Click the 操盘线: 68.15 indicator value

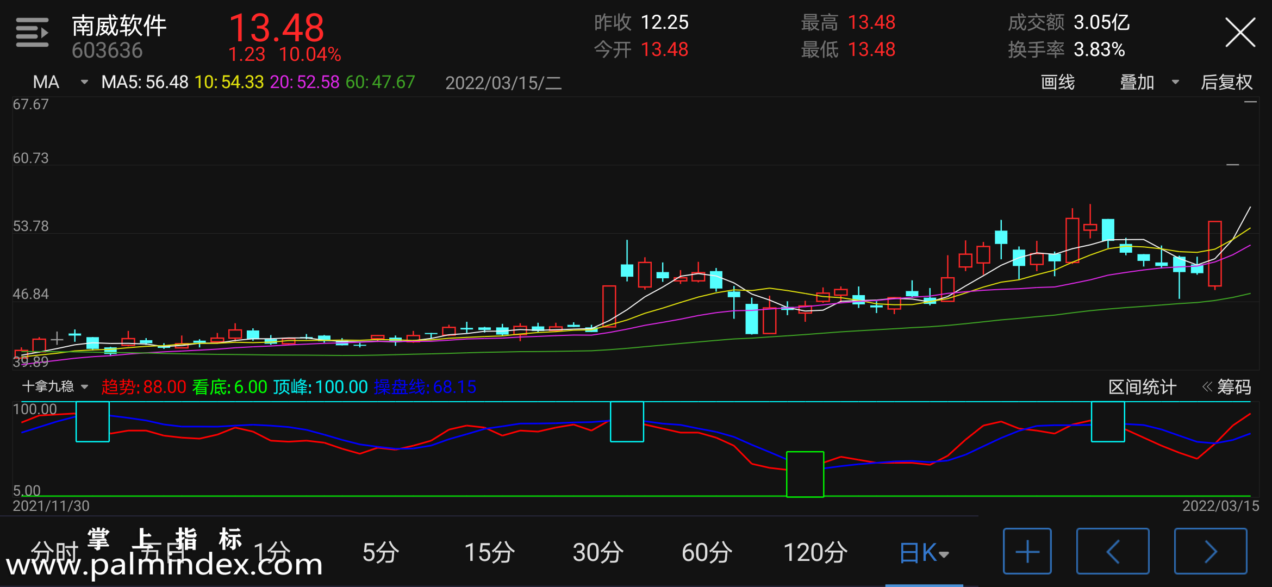(425, 387)
